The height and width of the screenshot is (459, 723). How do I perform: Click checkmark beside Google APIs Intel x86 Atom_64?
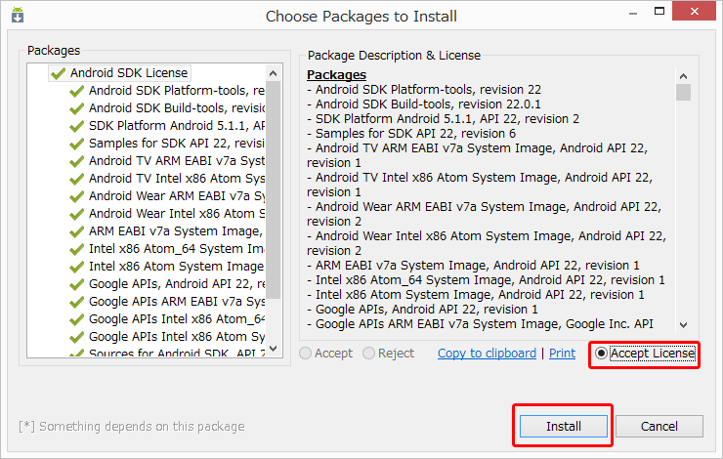point(76,319)
